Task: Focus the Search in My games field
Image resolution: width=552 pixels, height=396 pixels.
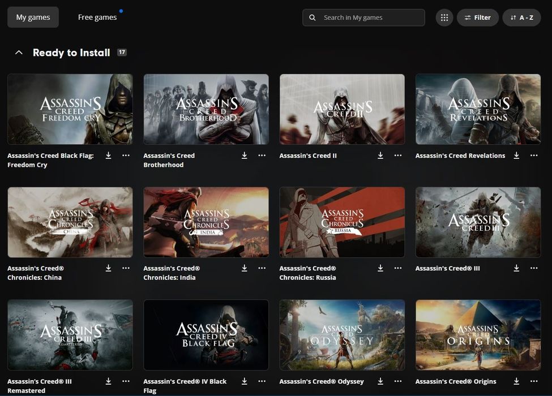Action: 363,18
